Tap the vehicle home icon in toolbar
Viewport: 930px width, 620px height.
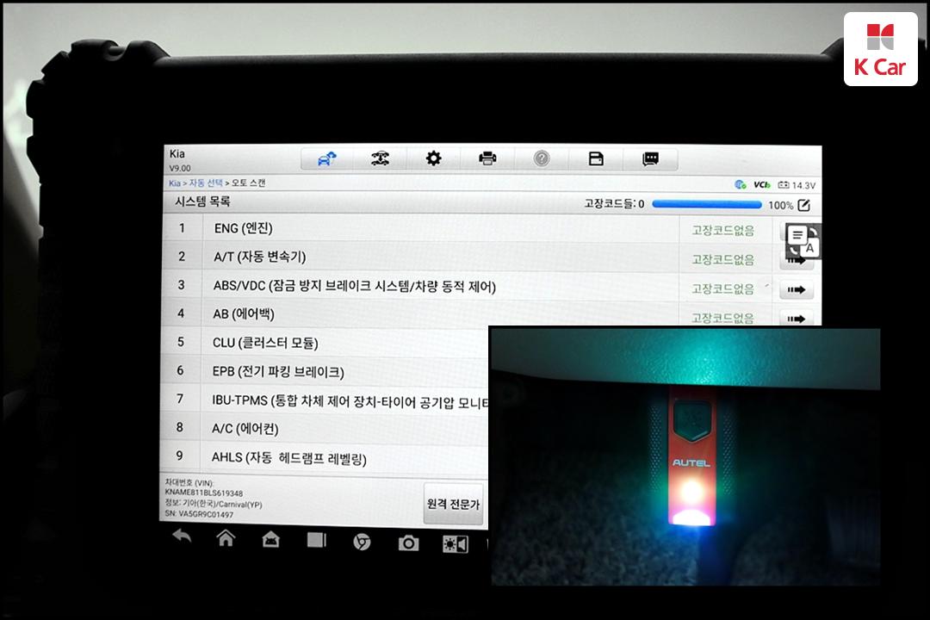[x=326, y=158]
